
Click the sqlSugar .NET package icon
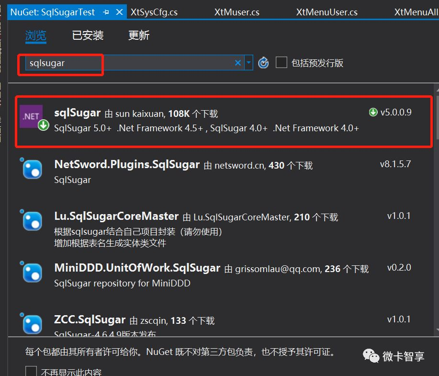coord(34,117)
